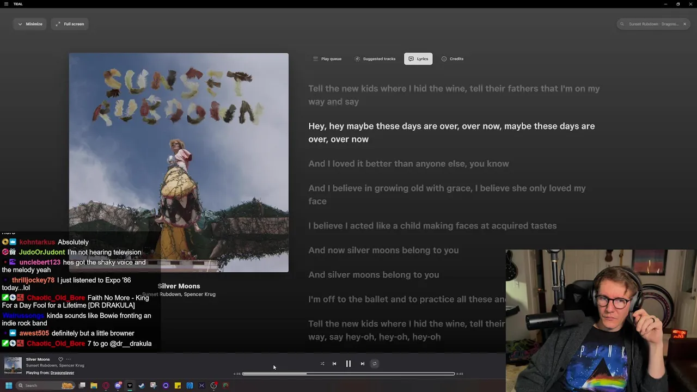The image size is (697, 392).
Task: Open the Play queue tab
Action: coord(327,59)
